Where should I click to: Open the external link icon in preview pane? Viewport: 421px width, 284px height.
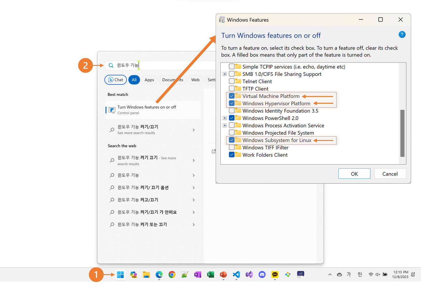(x=214, y=151)
